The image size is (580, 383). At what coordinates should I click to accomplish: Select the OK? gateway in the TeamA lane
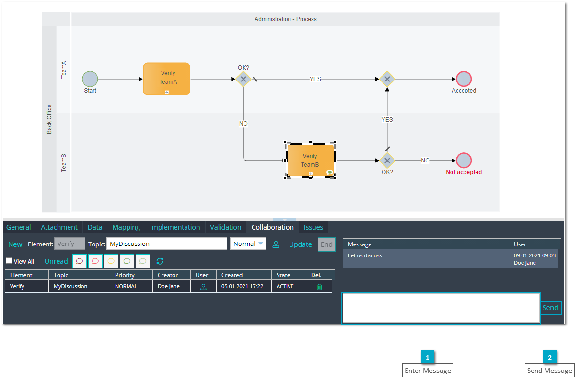(244, 79)
